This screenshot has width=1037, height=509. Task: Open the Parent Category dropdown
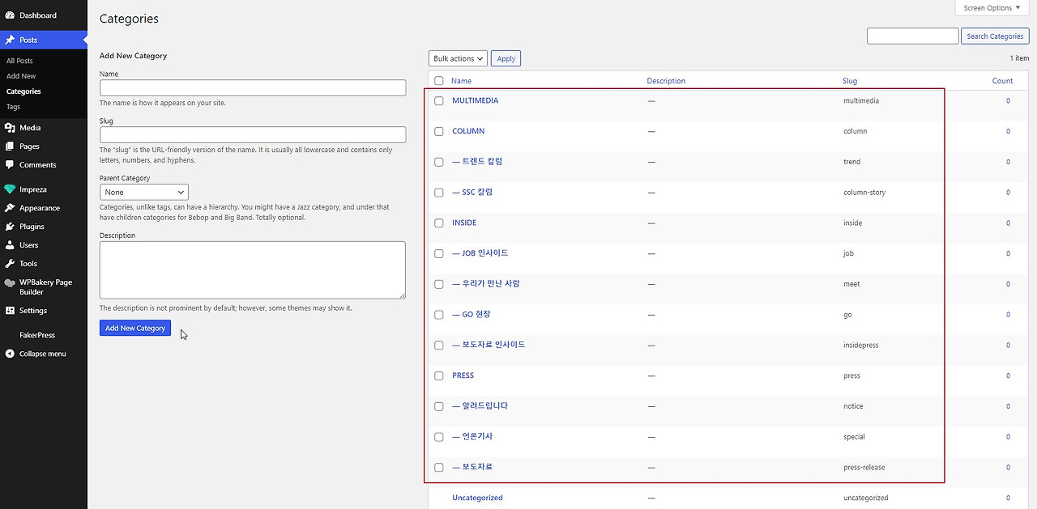144,192
